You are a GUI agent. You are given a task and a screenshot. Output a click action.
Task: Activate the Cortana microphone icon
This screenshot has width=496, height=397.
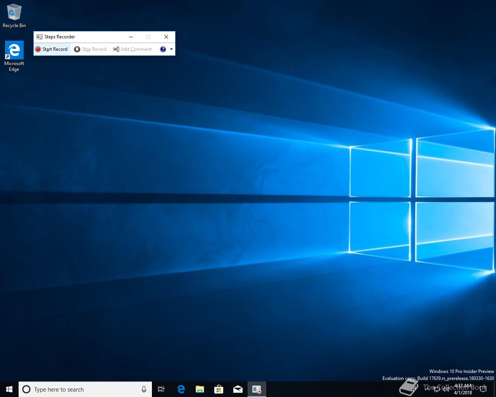click(144, 389)
